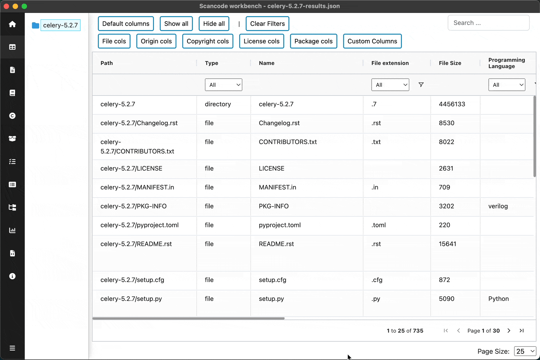Open the Programming Language filter dropdown

click(507, 85)
